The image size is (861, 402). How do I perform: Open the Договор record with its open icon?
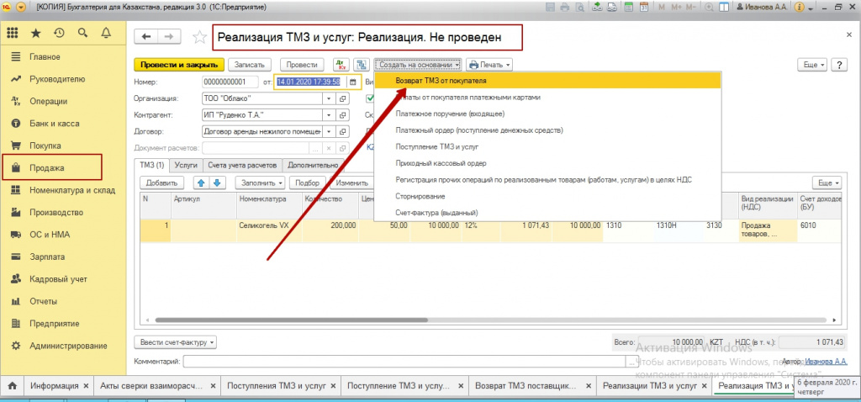pyautogui.click(x=342, y=132)
